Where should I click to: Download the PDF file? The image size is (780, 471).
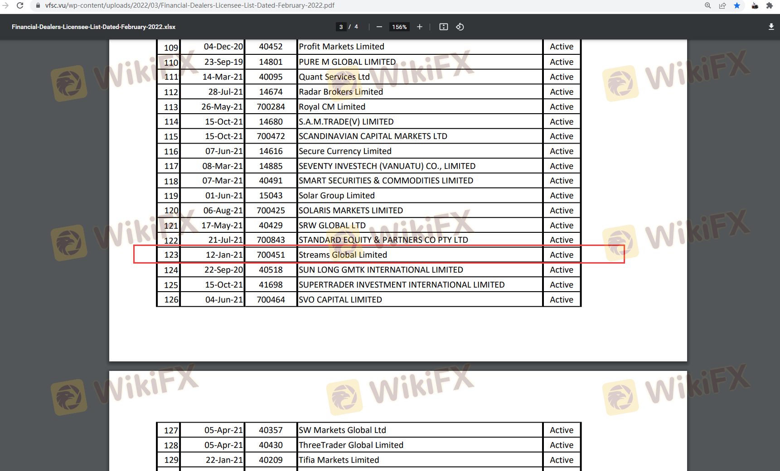(771, 27)
